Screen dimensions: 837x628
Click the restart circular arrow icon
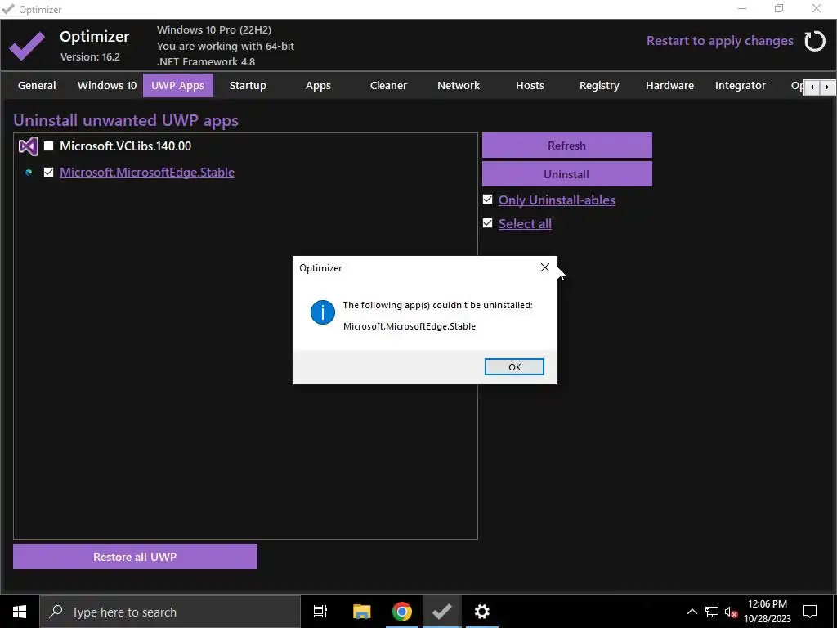click(815, 41)
